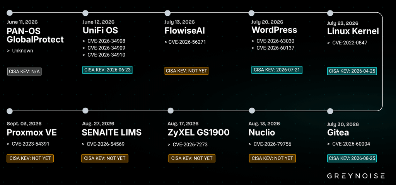This screenshot has height=185, width=396.
Task: Click the Aug. 13, 2026 date
Action: tap(264, 124)
